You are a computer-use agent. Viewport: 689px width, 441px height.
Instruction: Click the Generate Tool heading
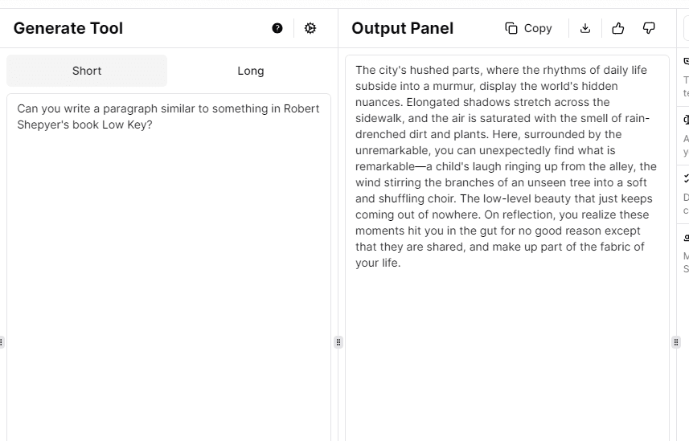68,28
